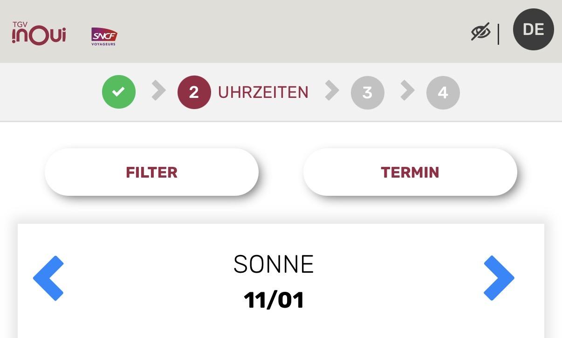Image resolution: width=562 pixels, height=338 pixels.
Task: Jump to step 3 circle
Action: tap(367, 92)
